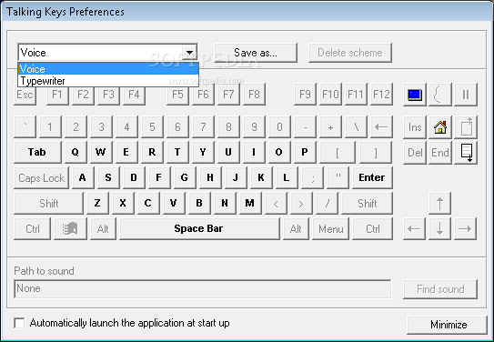Click the left Shift key

(48, 204)
